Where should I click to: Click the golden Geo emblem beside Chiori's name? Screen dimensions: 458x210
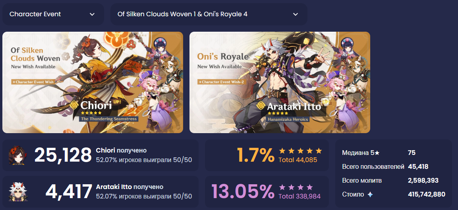75,105
